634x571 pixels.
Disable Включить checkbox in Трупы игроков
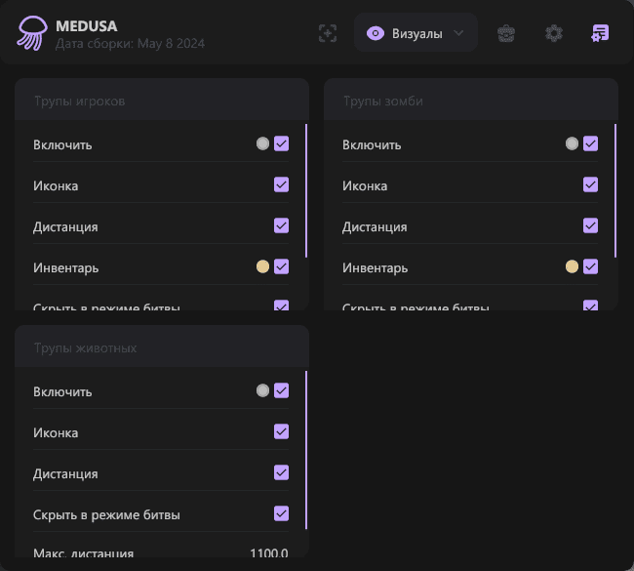(282, 144)
